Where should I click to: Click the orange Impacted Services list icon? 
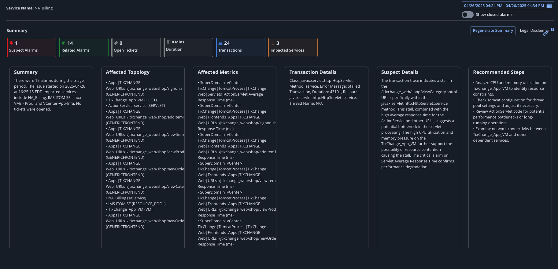pyautogui.click(x=273, y=43)
